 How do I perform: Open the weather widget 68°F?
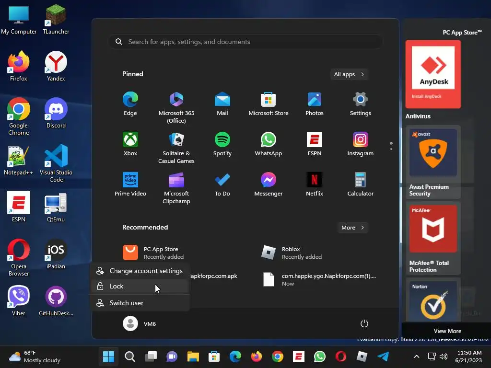coord(35,356)
